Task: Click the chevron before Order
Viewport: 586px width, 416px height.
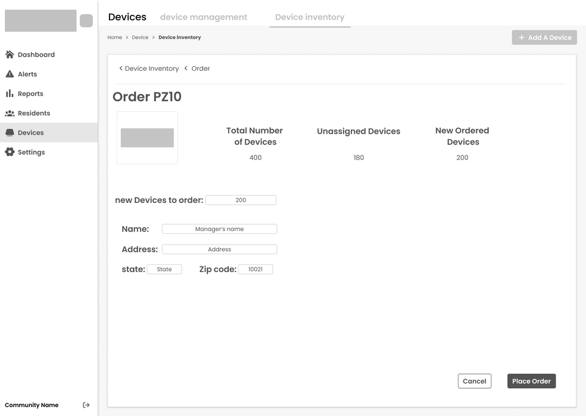Action: click(x=186, y=68)
